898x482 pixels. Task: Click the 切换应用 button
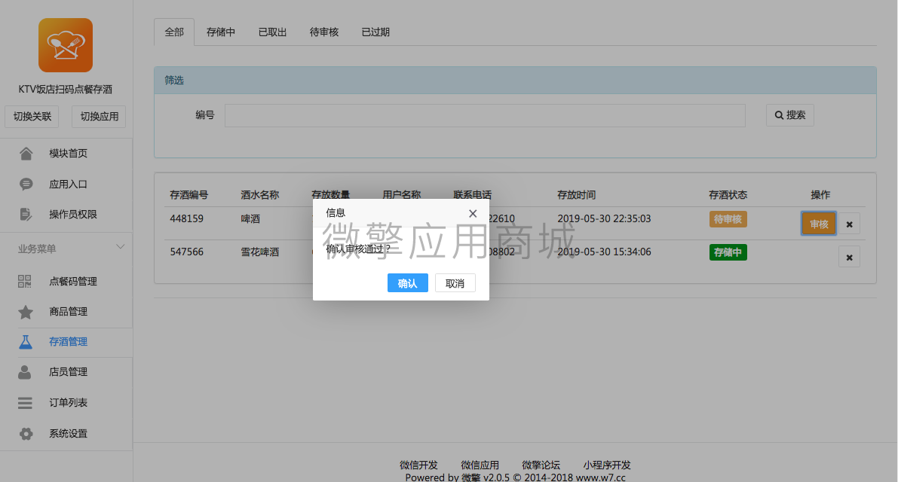coord(99,117)
